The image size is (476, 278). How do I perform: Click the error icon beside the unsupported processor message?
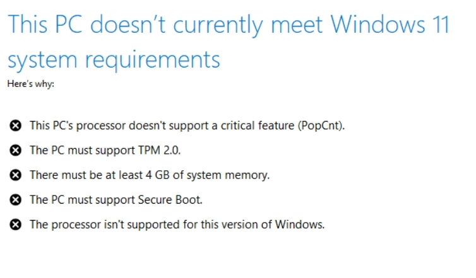click(x=16, y=224)
